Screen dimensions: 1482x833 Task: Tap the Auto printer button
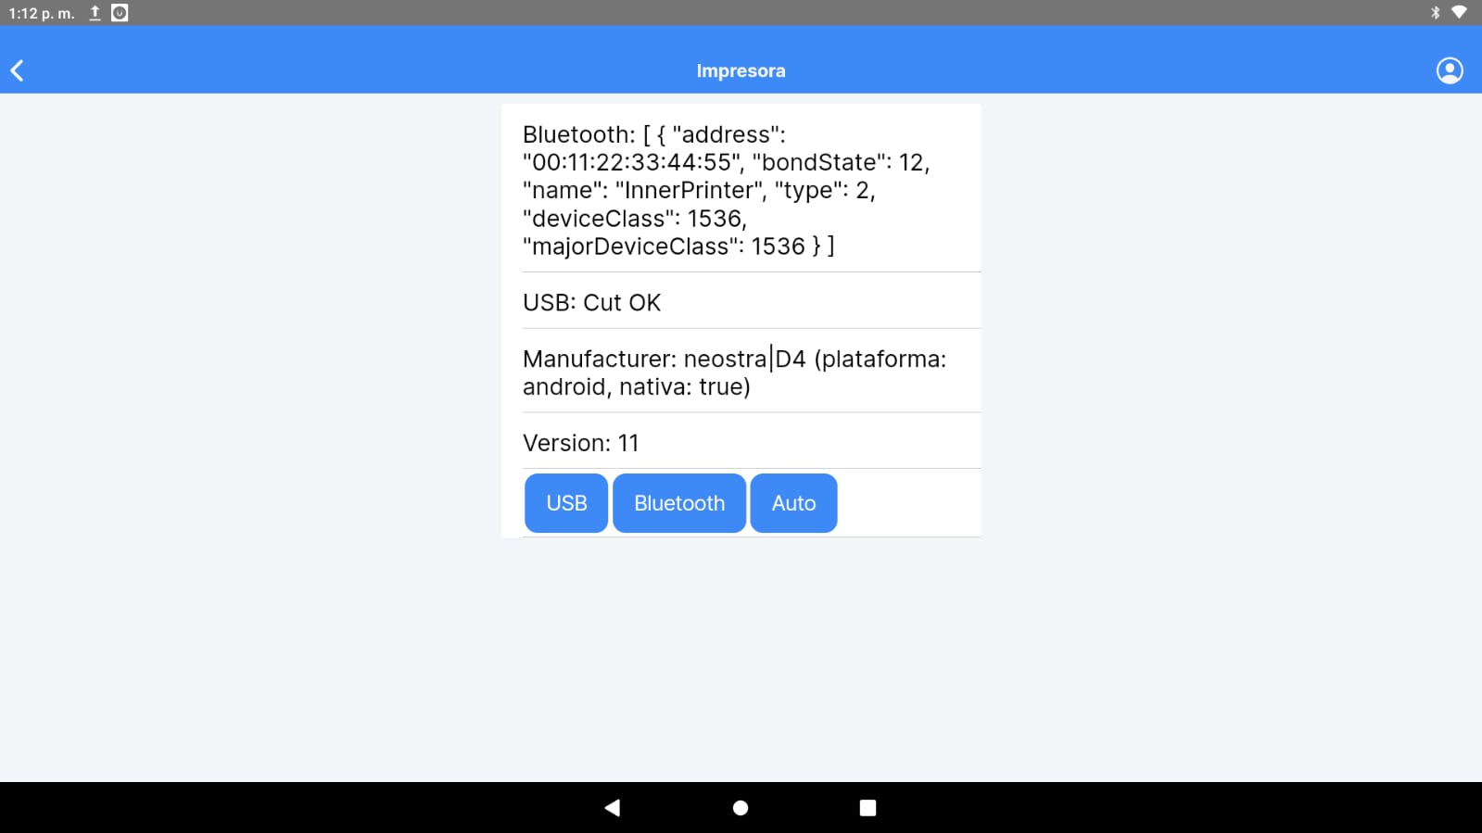click(793, 503)
